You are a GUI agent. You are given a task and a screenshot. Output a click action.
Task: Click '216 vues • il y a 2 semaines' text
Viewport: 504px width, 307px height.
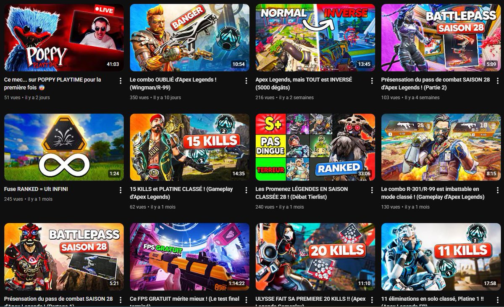(x=284, y=98)
